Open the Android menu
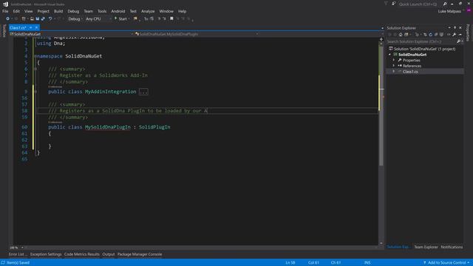473x266 pixels. click(x=118, y=11)
